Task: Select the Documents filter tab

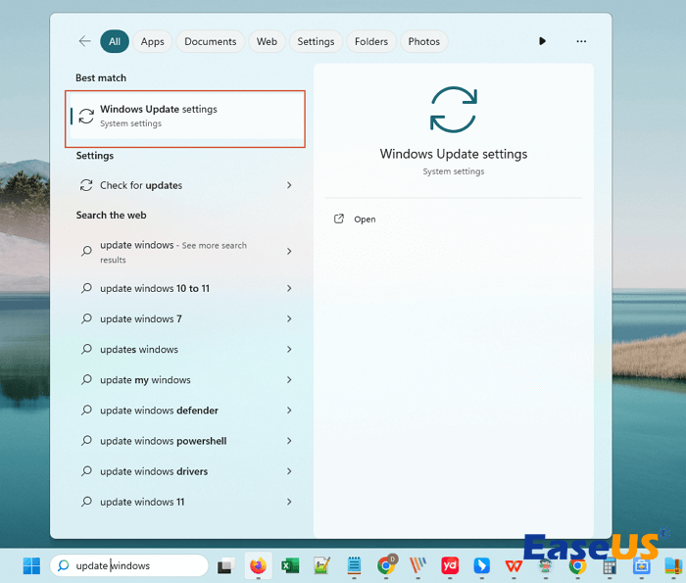Action: click(x=210, y=41)
